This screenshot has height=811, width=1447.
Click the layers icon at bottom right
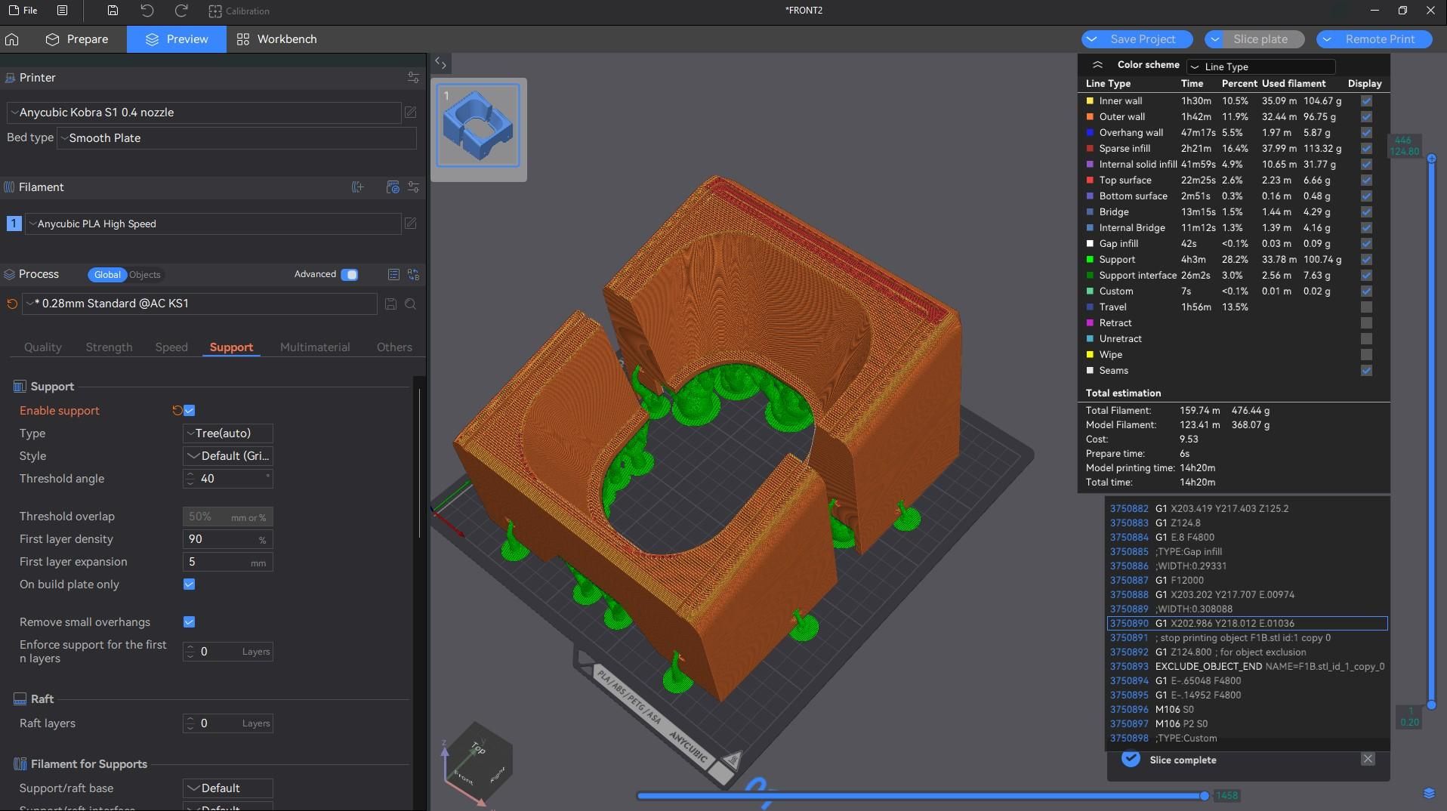pyautogui.click(x=1429, y=794)
